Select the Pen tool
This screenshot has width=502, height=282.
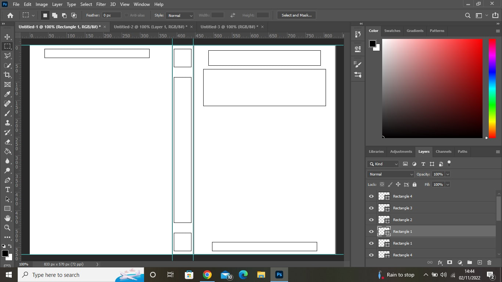pos(7,180)
